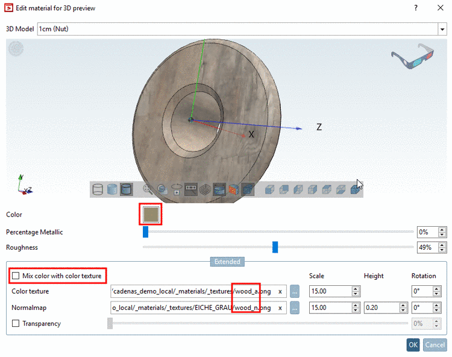Screen dimensions: 452x357
Task: Browse for Color texture file
Action: click(294, 291)
